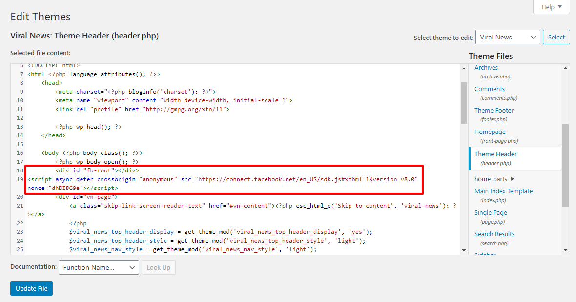This screenshot has height=302, width=576.
Task: Click the Facebook SDK script src URL
Action: (x=307, y=179)
